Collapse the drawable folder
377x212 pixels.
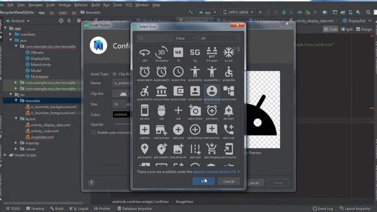click(16, 101)
